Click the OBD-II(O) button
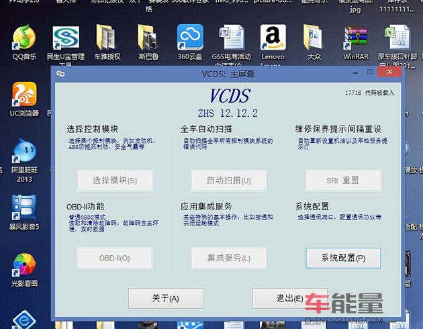 [114, 258]
